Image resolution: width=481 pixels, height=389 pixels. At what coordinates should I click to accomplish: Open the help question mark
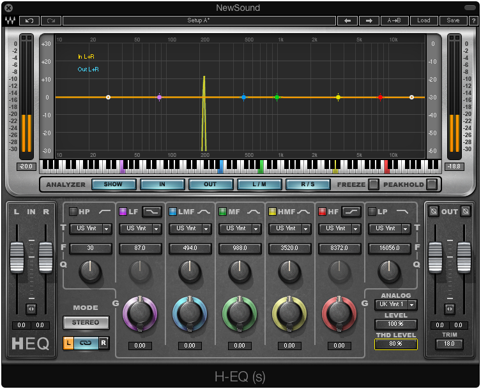(x=473, y=20)
